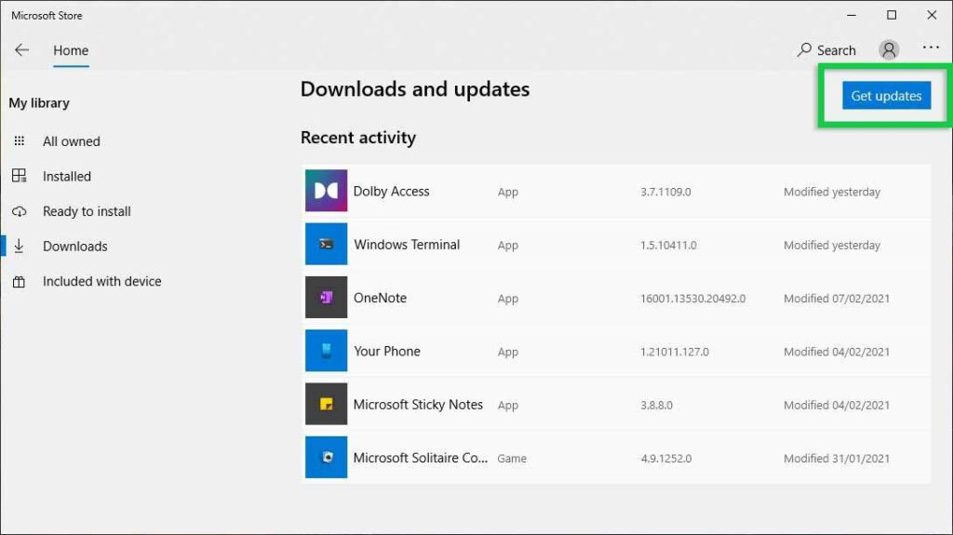Click the Search text label
The width and height of the screenshot is (953, 535).
(837, 50)
